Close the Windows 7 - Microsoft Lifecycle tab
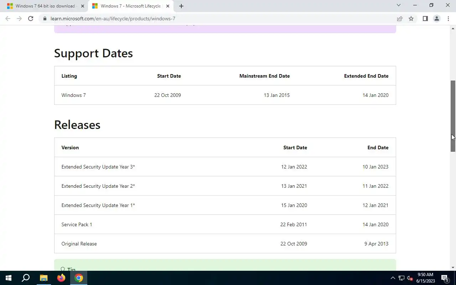Screen dimensions: 456x285 click(x=168, y=6)
